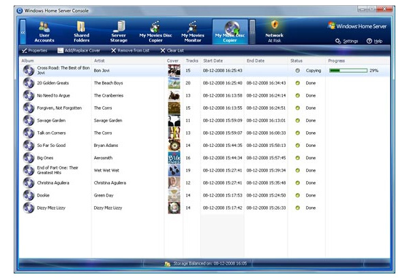409x279 pixels.
Task: Click Add/Replace Cover
Action: 80,50
